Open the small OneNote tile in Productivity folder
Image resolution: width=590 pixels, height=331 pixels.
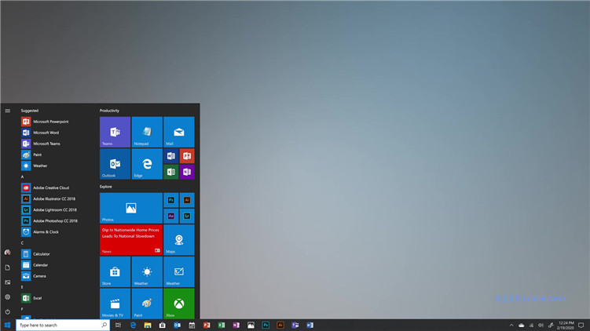[x=187, y=172]
